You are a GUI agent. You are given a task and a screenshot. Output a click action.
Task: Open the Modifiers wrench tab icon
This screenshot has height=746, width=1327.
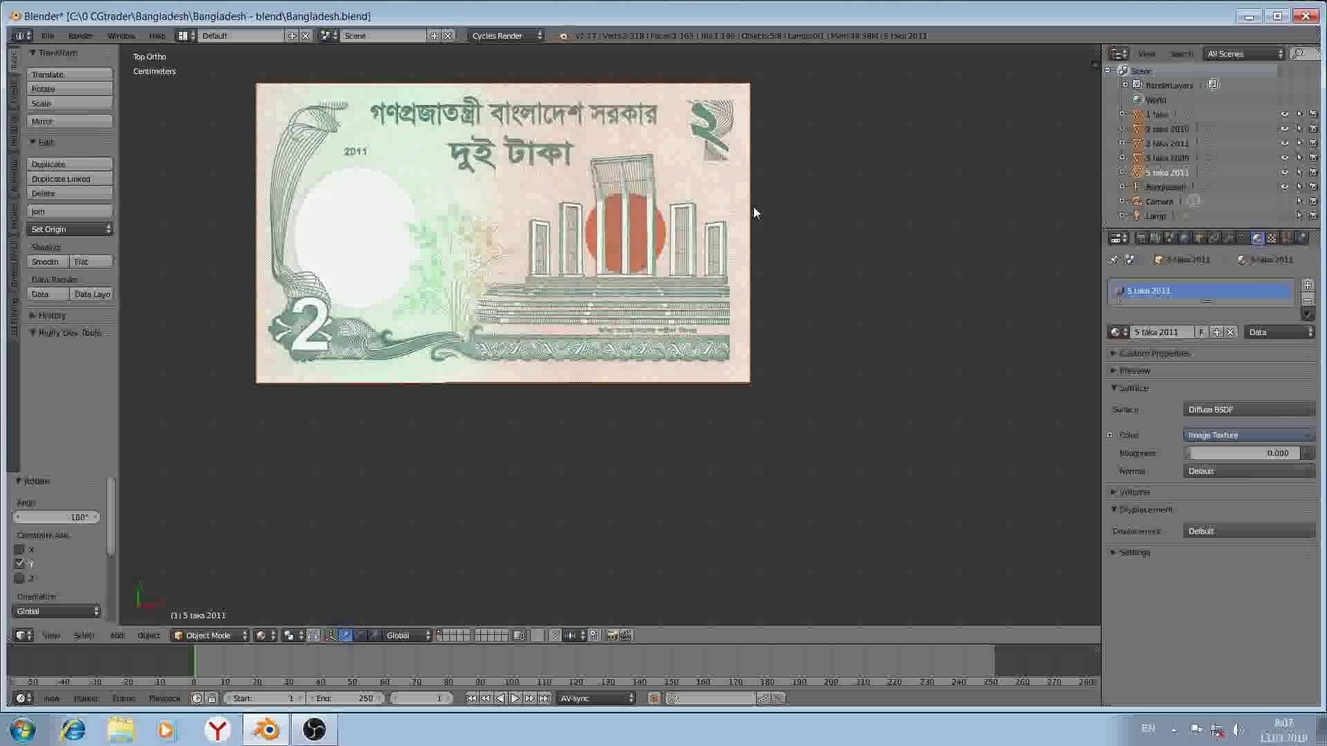tap(1228, 238)
